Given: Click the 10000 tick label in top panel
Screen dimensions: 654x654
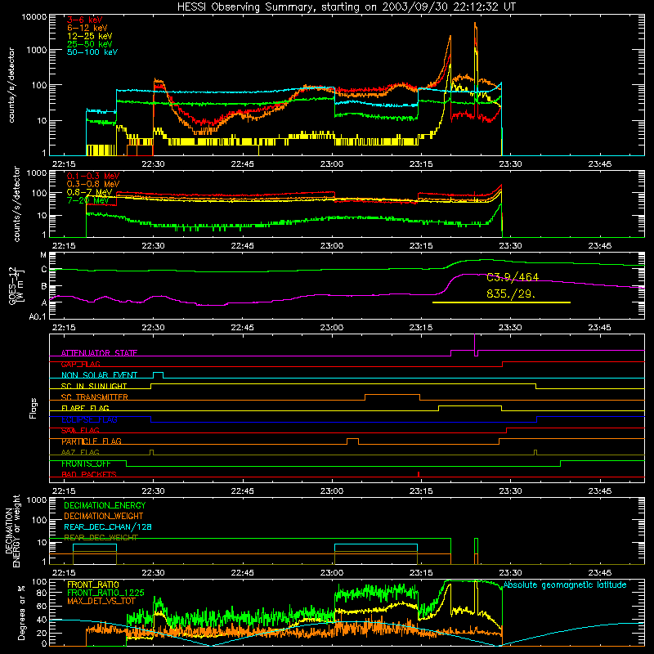Looking at the screenshot, I should 34,17.
